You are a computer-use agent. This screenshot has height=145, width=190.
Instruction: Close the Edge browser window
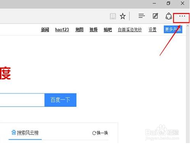coord(182,3)
